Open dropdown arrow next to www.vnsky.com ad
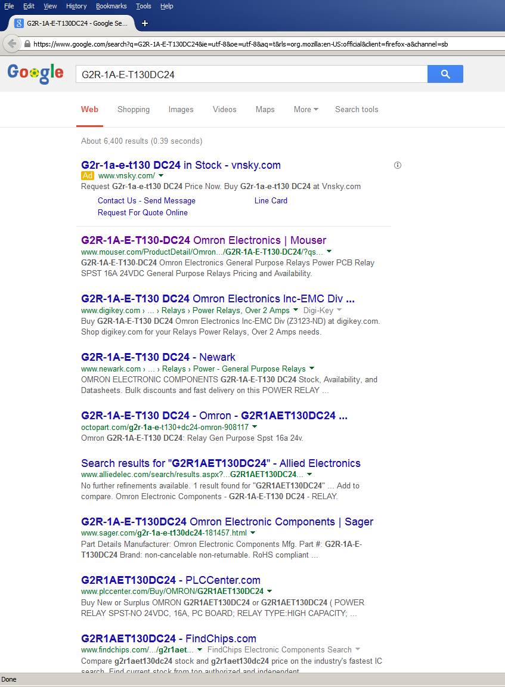 pyautogui.click(x=161, y=175)
